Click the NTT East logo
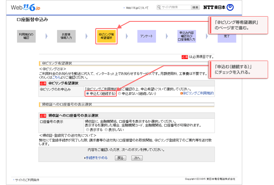 218,8
